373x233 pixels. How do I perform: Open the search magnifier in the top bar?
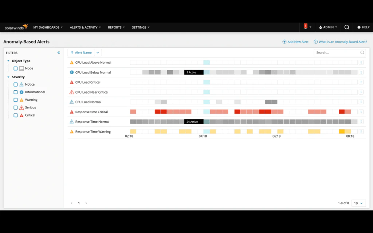(346, 27)
